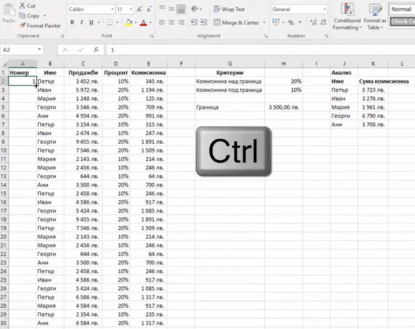415x329 pixels.
Task: Click Decrease Indent icon
Action: tap(194, 23)
